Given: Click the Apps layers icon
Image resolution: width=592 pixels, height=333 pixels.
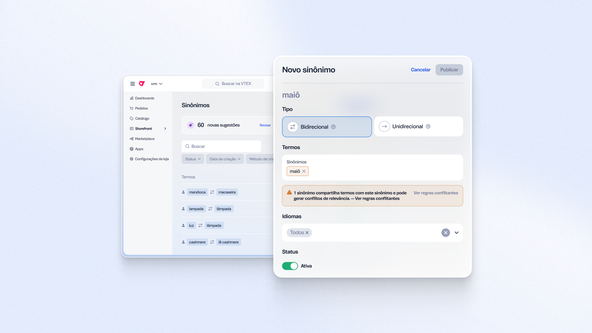Looking at the screenshot, I should pos(132,149).
